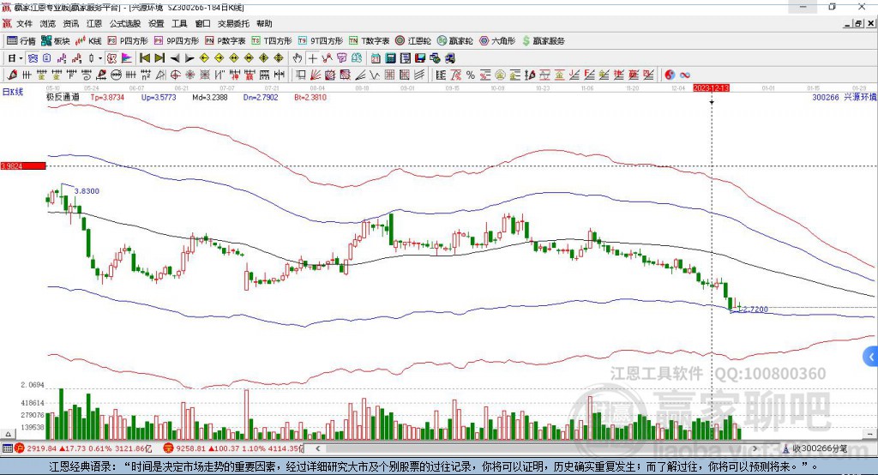This screenshot has height=475, width=878.
Task: Click the red 3.9824 price label
Action: pyautogui.click(x=23, y=165)
